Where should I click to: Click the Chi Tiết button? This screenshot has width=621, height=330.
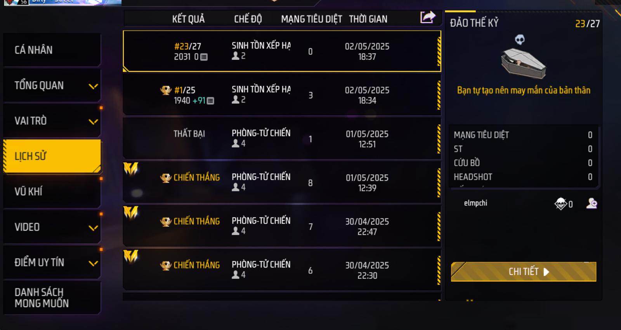[x=523, y=272]
